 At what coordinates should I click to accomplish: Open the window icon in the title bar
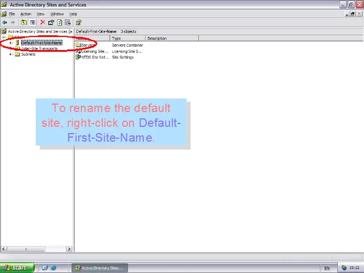4,5
